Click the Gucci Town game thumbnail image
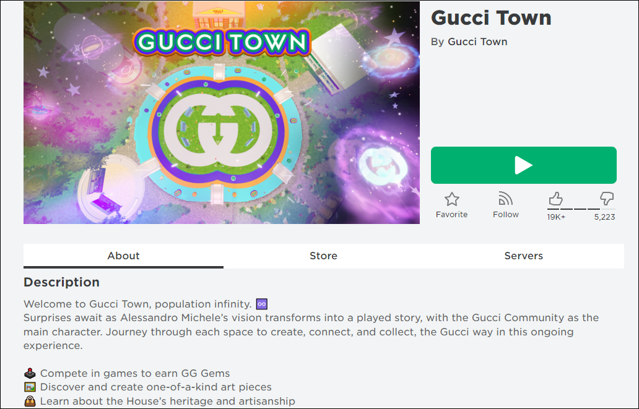Viewport: 639px width, 409px height. (x=221, y=112)
